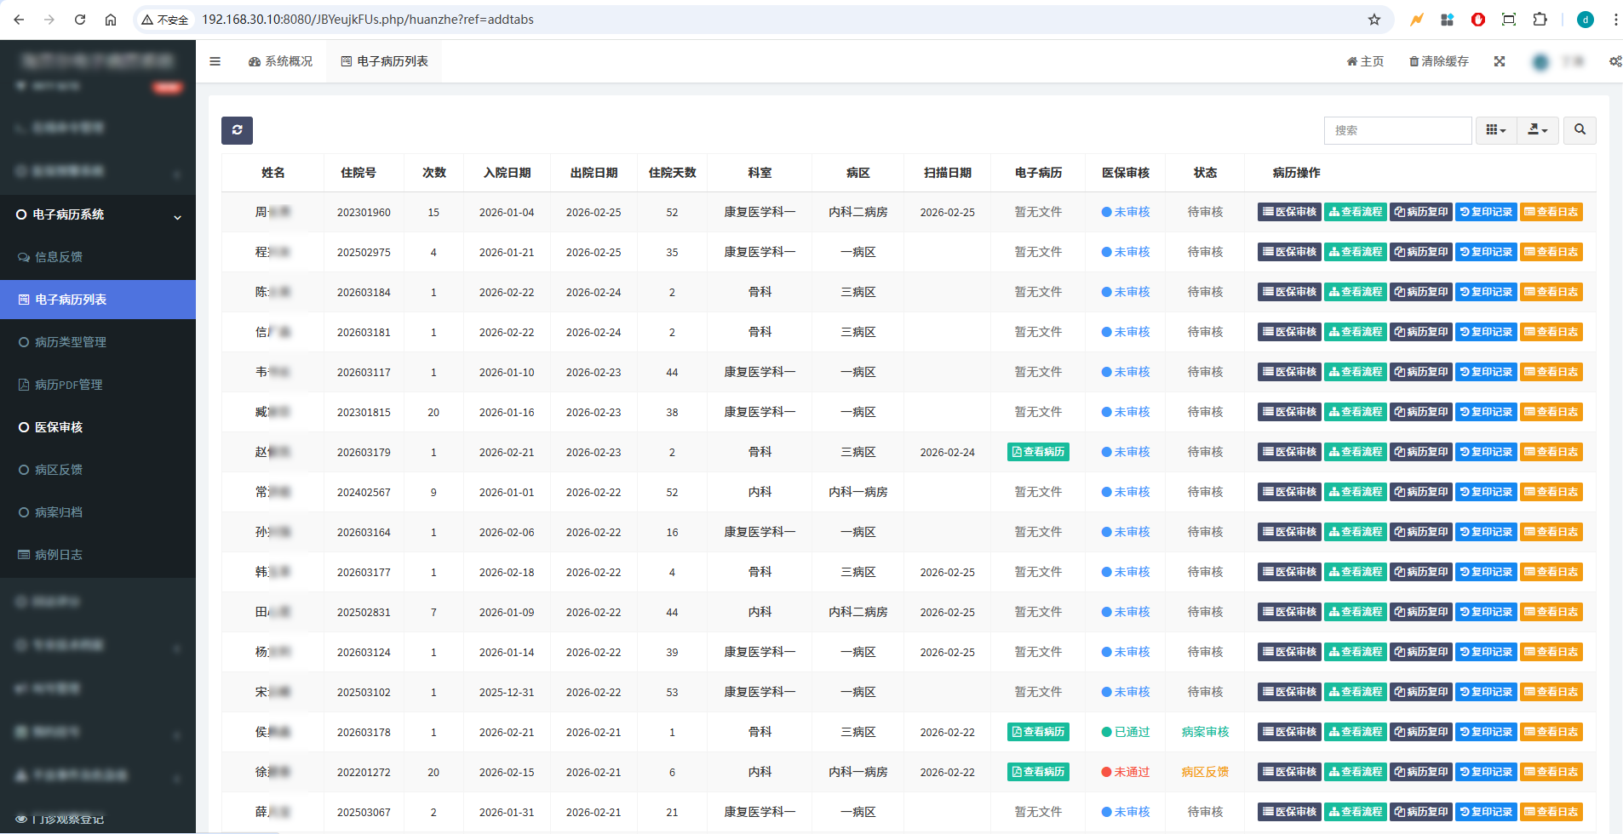Open the column visibility dropdown

[1495, 130]
